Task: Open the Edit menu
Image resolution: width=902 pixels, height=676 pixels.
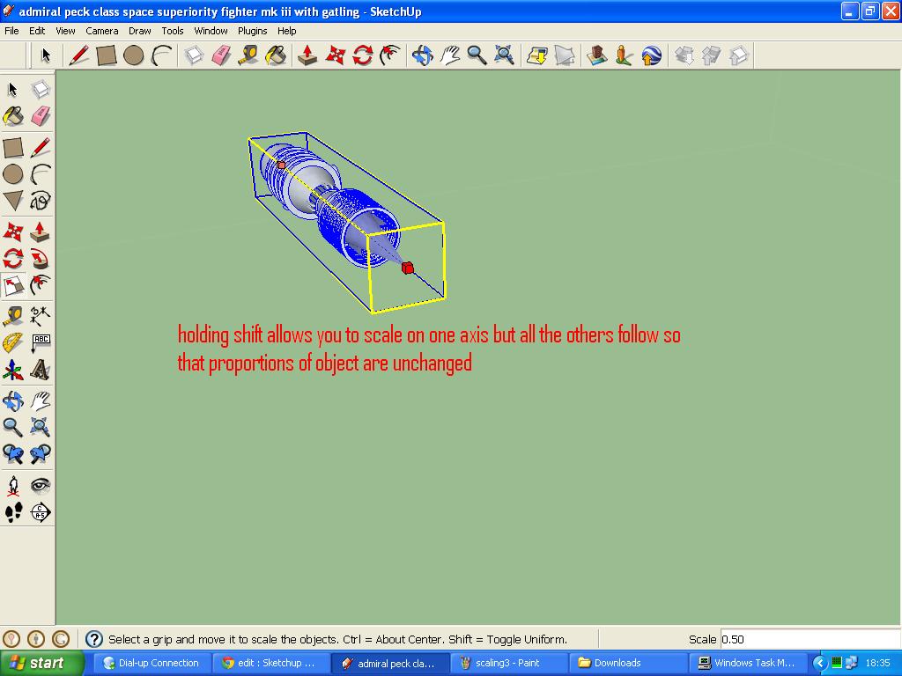Action: (x=37, y=31)
